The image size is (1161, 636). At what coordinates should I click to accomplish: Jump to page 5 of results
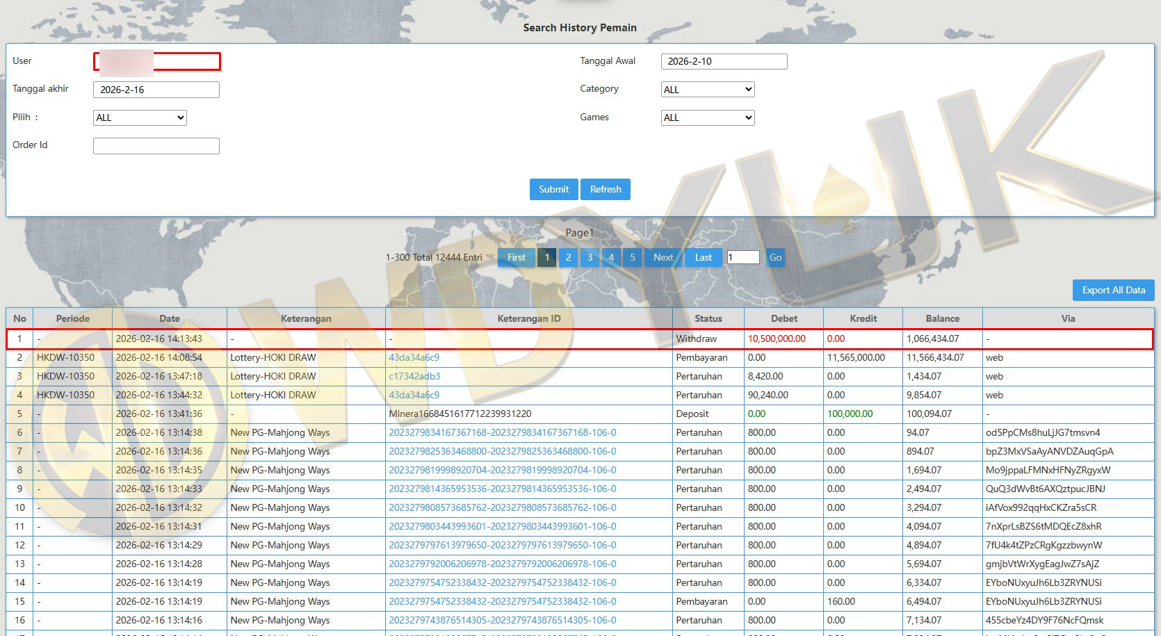633,257
